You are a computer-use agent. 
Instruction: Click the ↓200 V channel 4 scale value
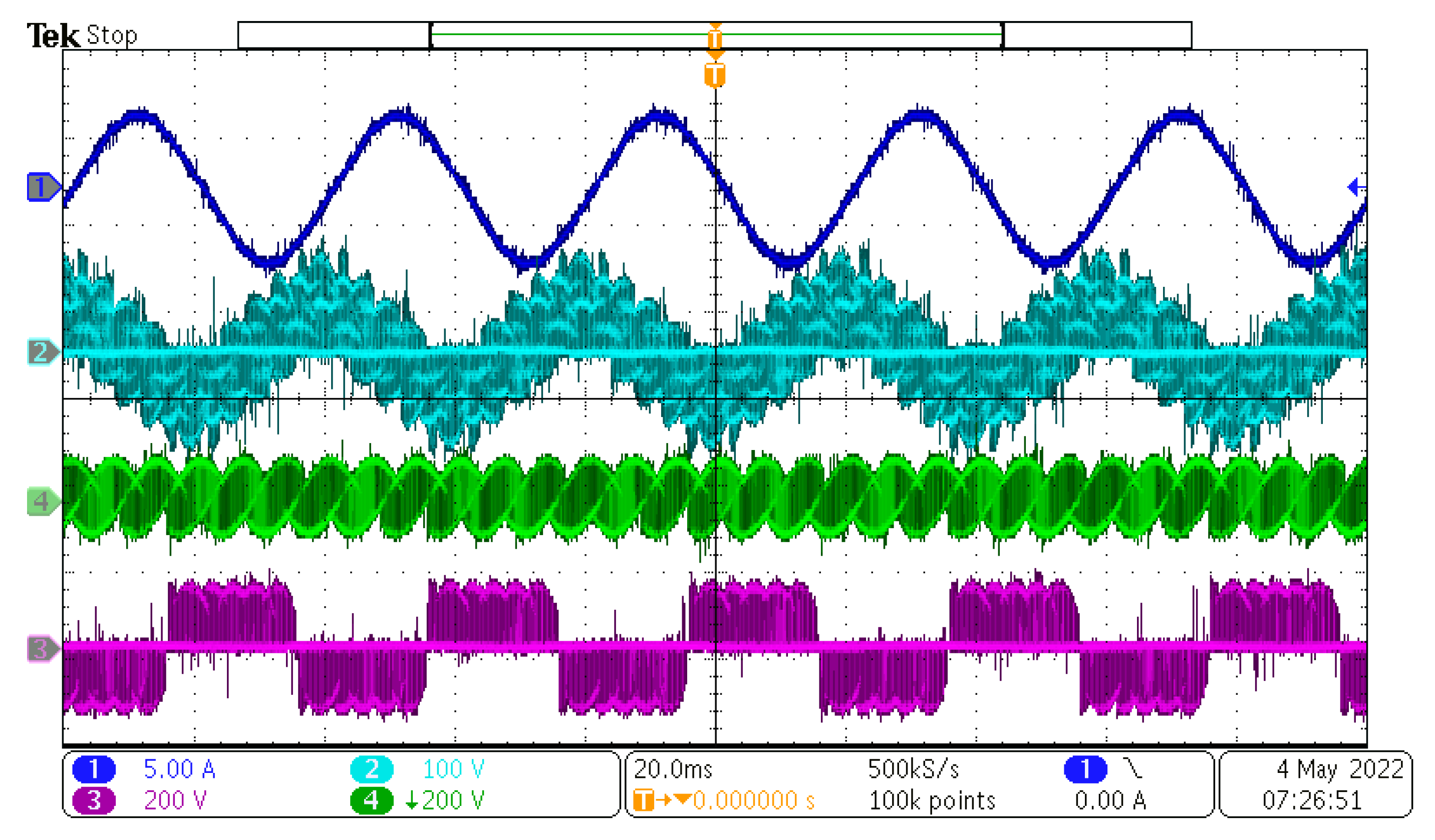445,801
